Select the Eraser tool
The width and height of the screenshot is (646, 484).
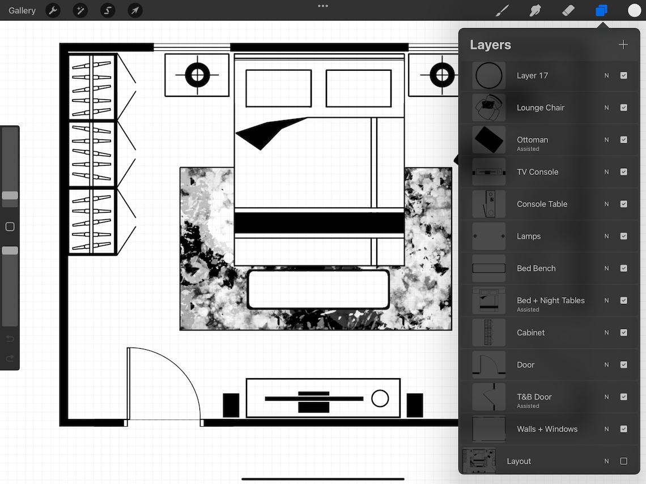[x=568, y=10]
